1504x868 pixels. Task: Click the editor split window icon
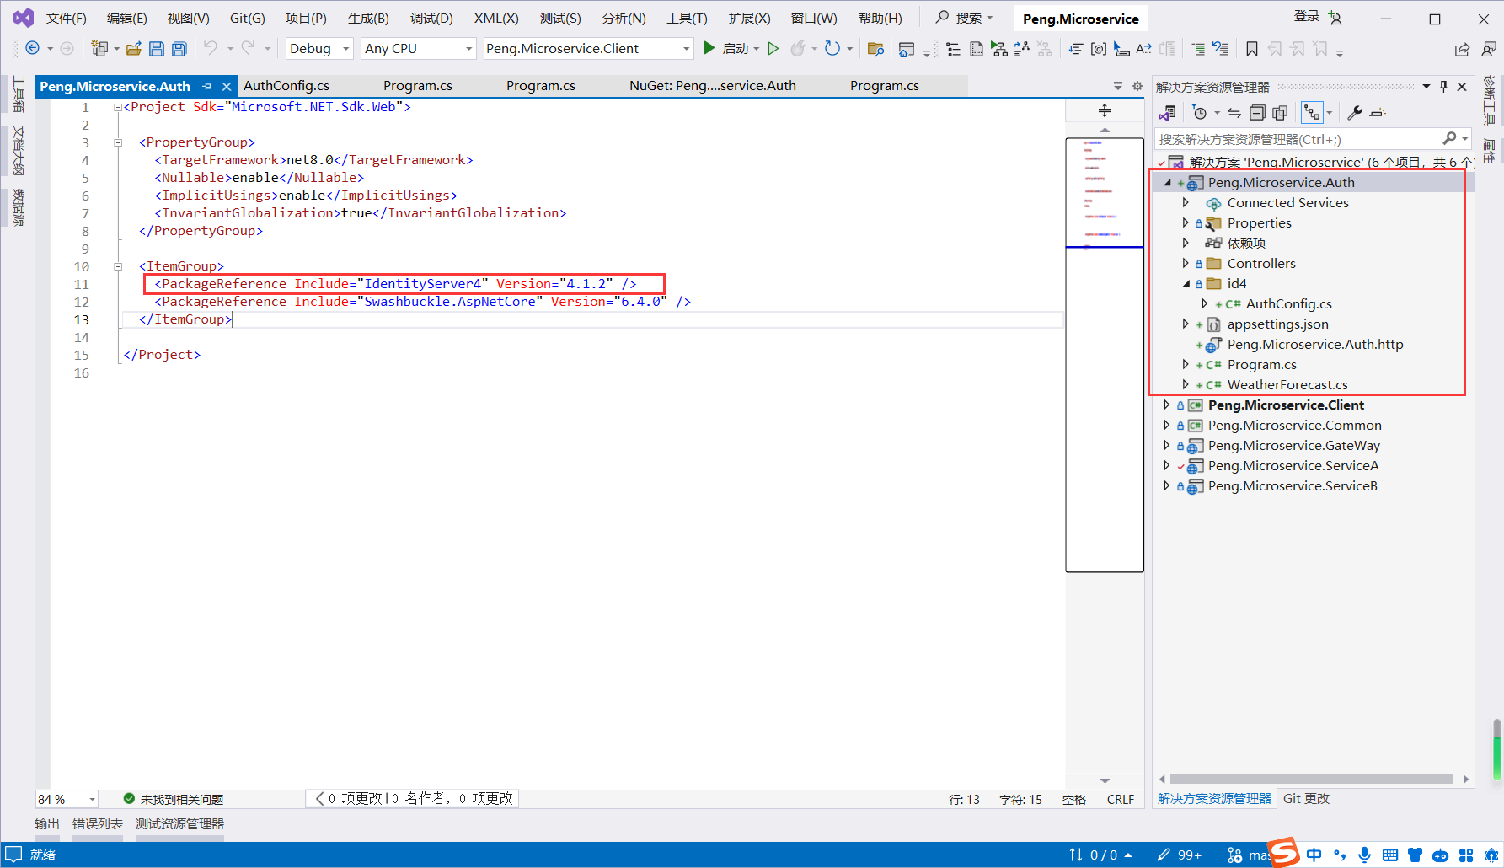pyautogui.click(x=1105, y=110)
